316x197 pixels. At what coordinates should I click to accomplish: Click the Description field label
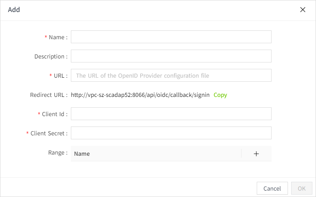(50, 56)
